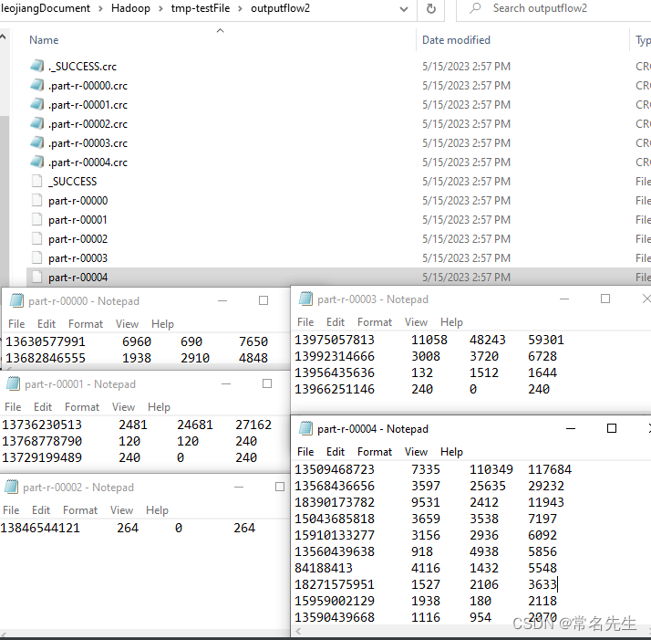Click the refresh icon next to address bar
This screenshot has width=651, height=640.
[431, 8]
